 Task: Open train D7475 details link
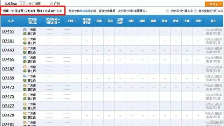click(8, 96)
